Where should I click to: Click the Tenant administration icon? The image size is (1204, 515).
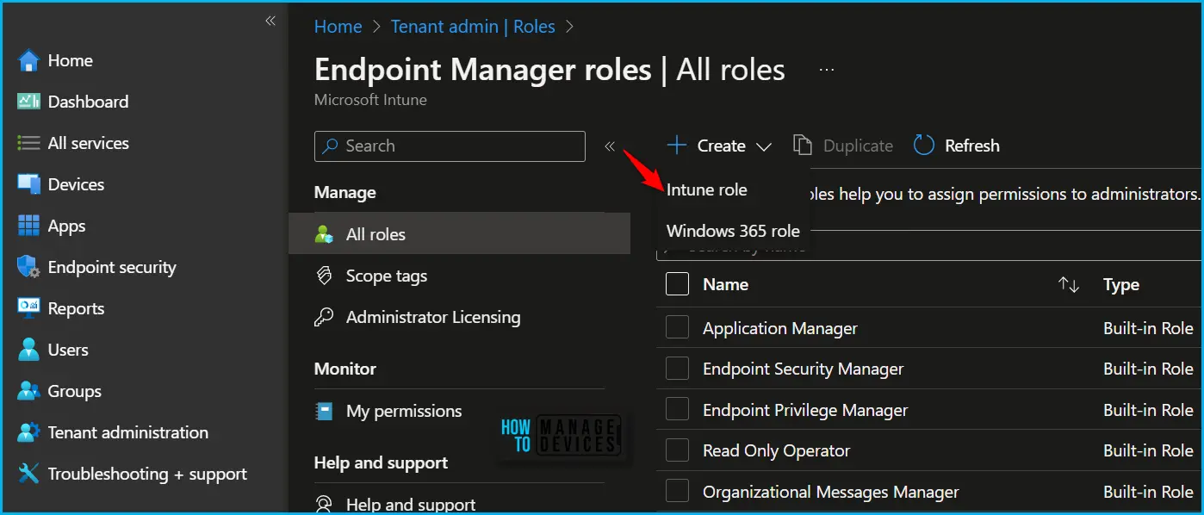pyautogui.click(x=28, y=432)
